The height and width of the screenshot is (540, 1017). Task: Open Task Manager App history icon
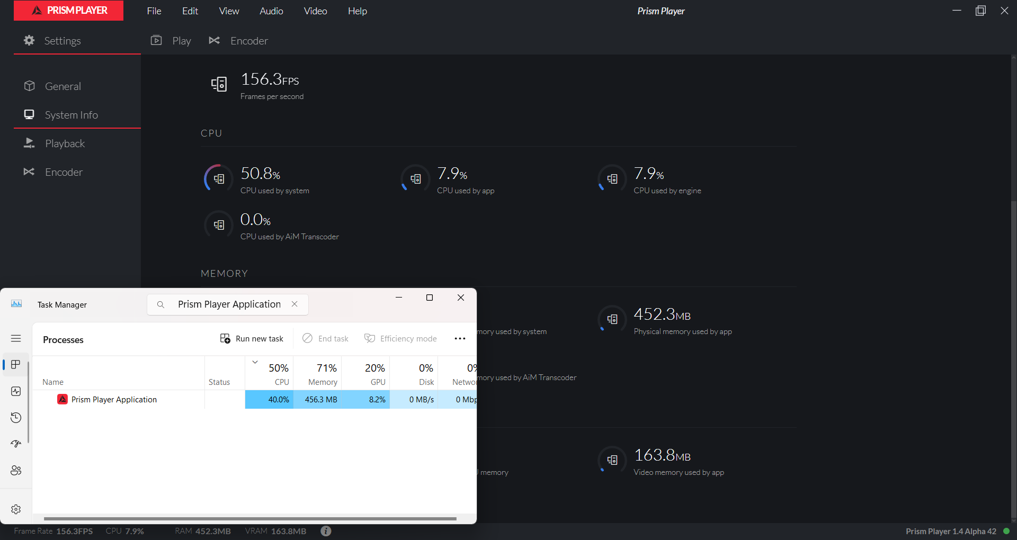16,418
